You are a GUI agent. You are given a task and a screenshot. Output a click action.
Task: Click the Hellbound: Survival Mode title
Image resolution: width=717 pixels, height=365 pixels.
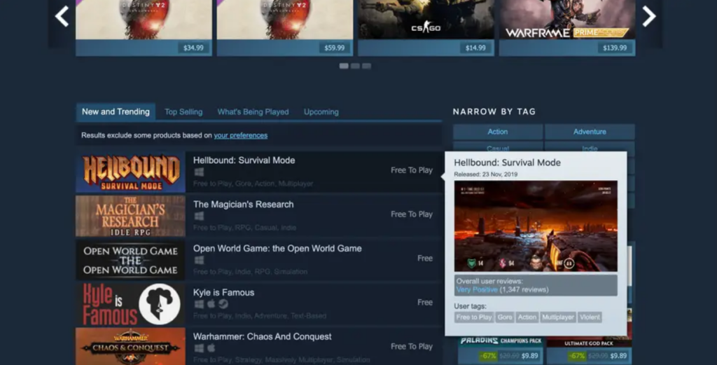pyautogui.click(x=244, y=160)
